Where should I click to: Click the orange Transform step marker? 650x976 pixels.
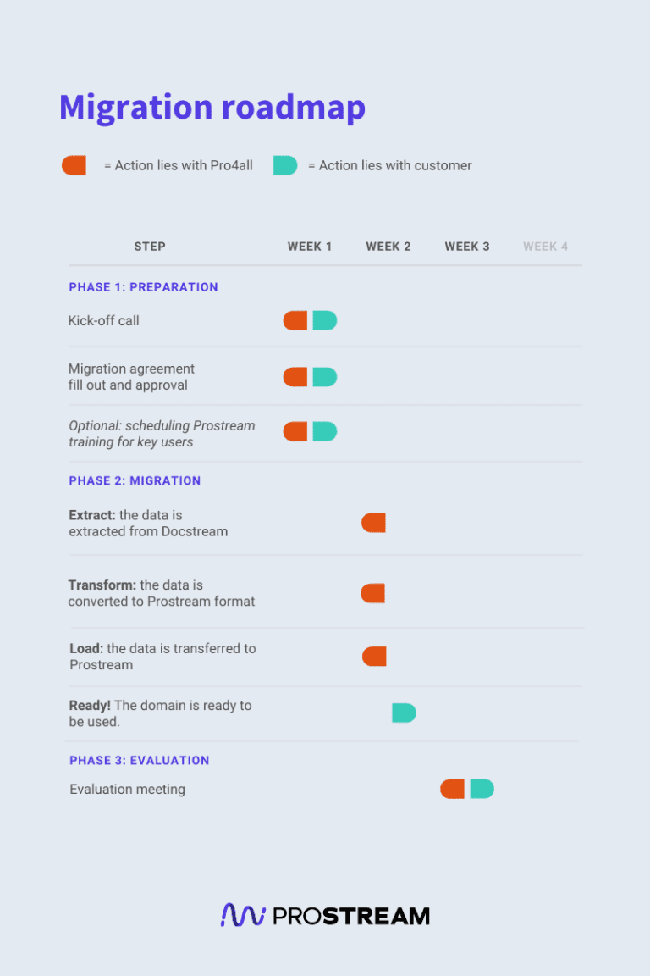(372, 593)
